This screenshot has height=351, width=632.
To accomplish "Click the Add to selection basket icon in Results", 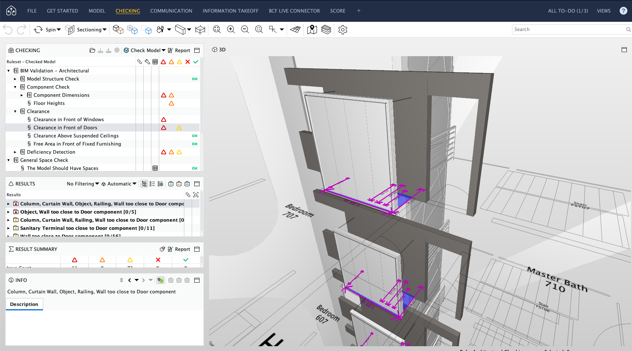I will (171, 184).
